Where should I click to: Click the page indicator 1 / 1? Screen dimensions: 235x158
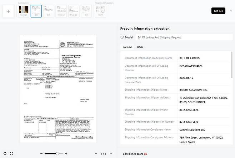(x=104, y=154)
